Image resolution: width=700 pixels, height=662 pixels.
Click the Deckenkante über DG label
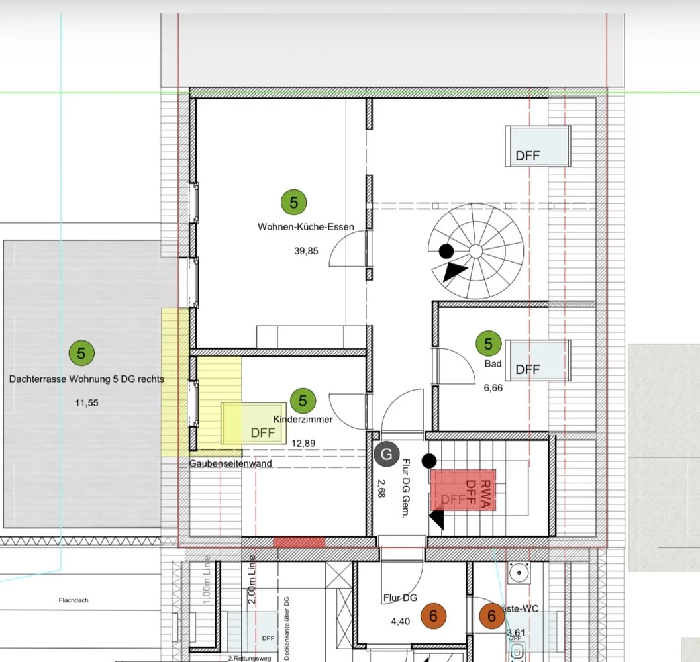(x=287, y=628)
